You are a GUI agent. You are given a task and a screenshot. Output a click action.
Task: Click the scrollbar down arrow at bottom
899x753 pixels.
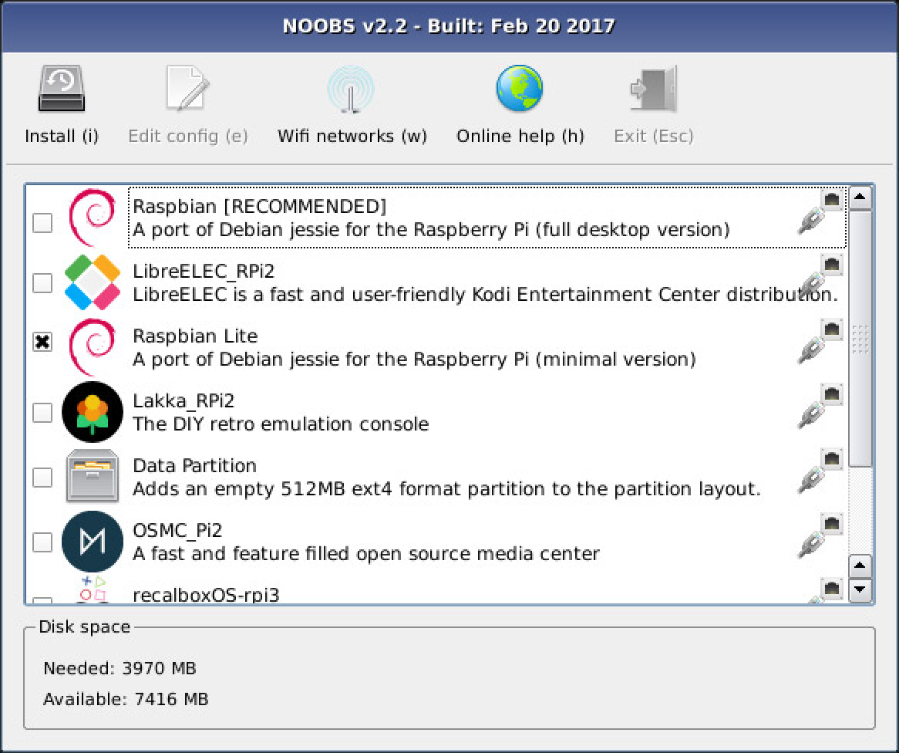point(860,590)
